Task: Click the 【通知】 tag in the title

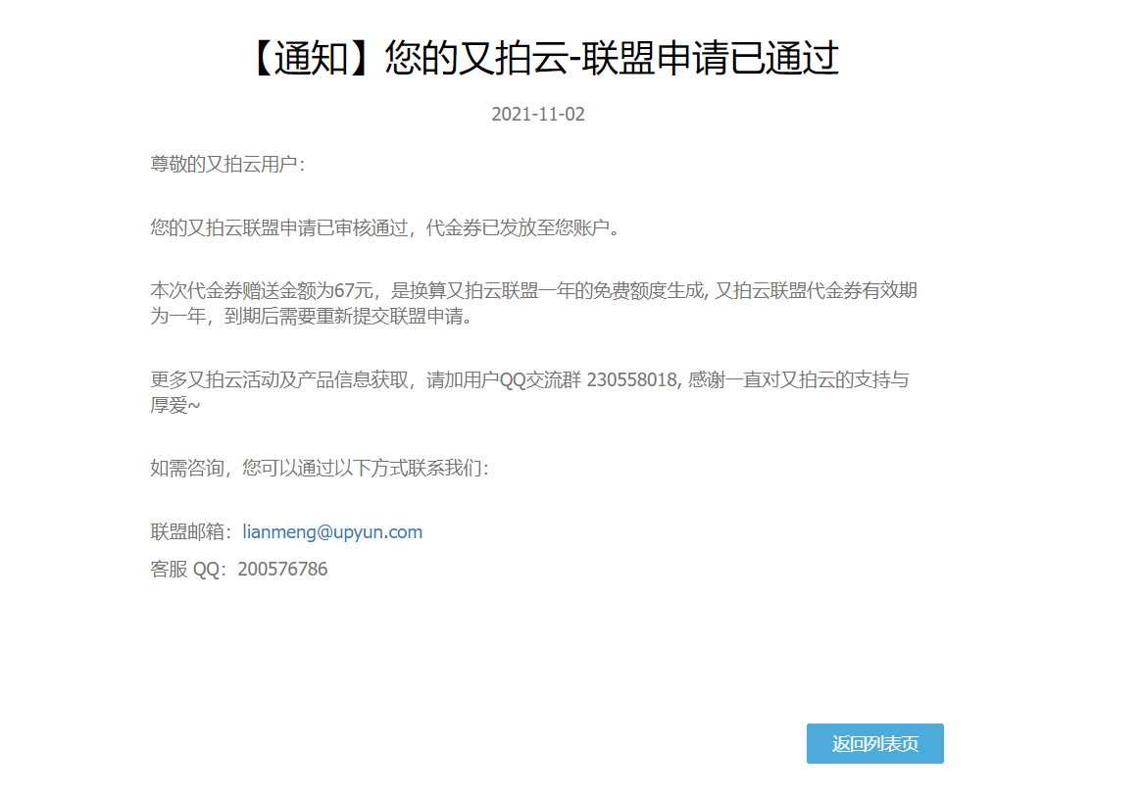Action: pyautogui.click(x=312, y=59)
